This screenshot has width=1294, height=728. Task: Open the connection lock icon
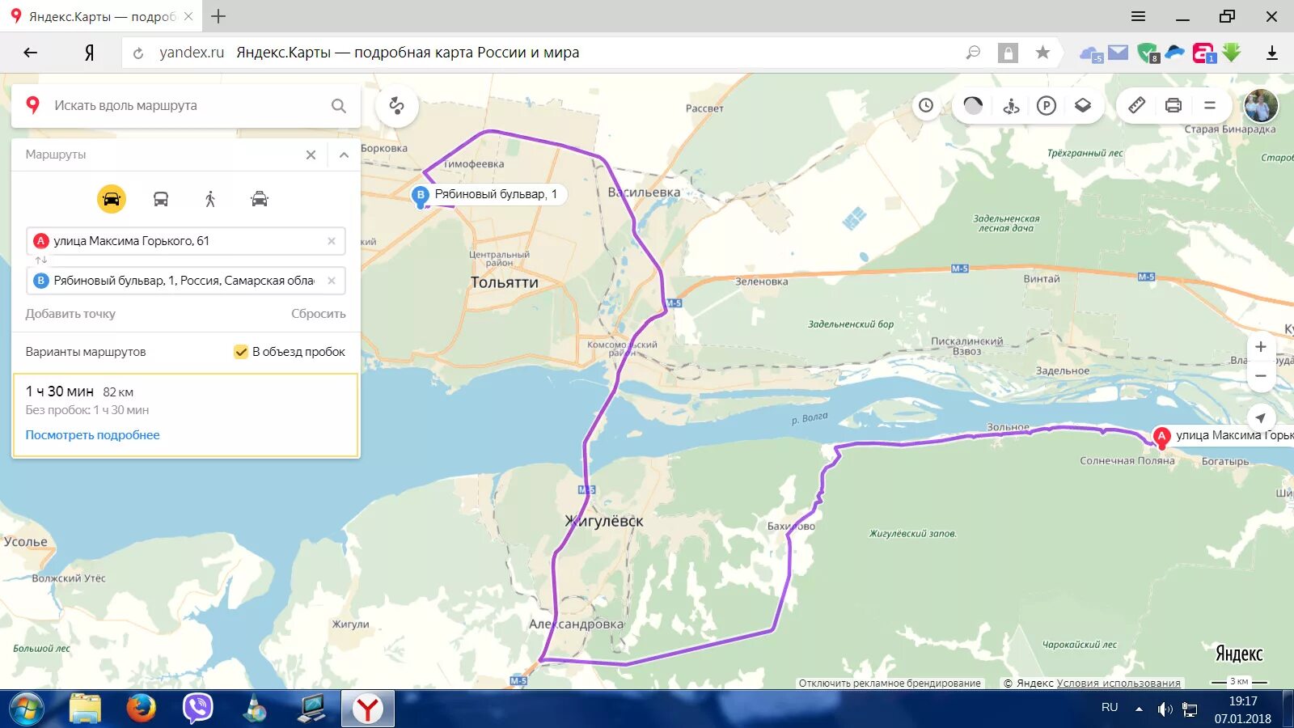[x=1008, y=53]
